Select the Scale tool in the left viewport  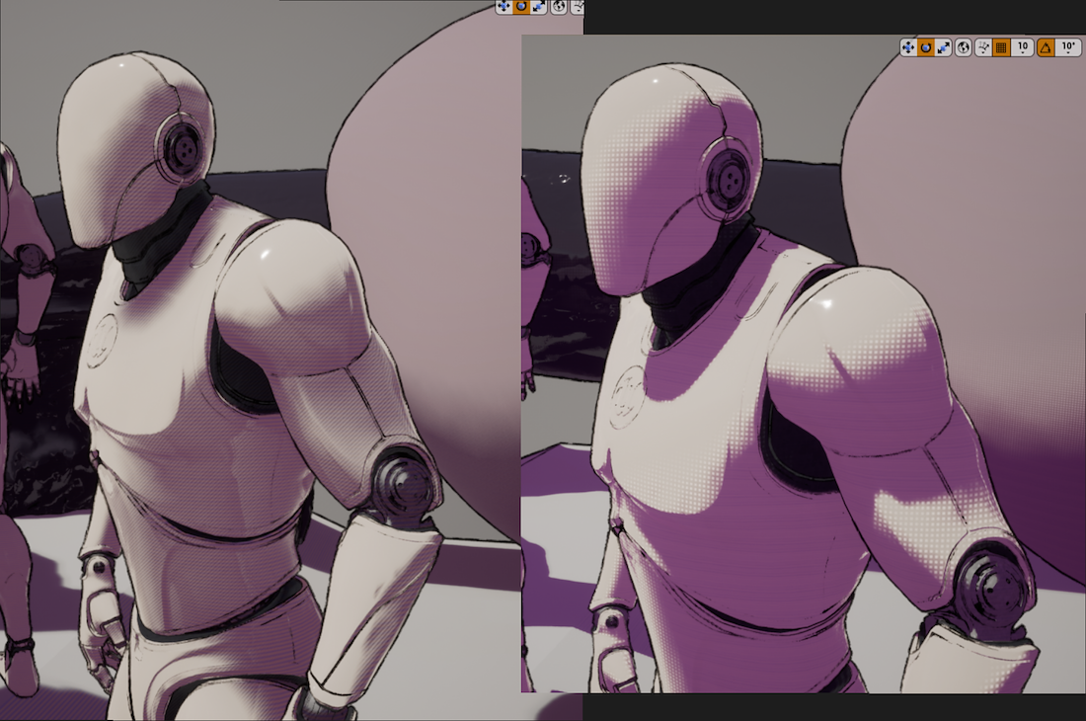(x=539, y=7)
